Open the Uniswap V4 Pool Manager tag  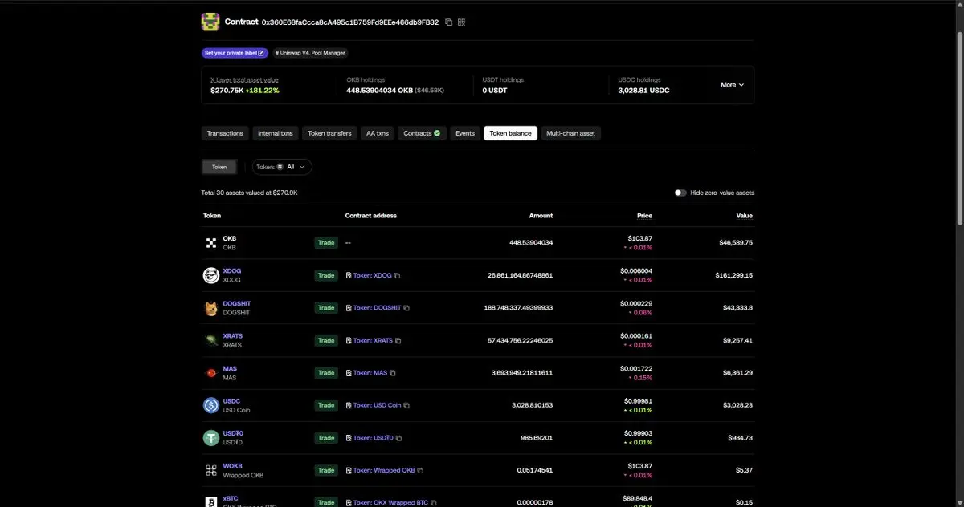tap(310, 53)
